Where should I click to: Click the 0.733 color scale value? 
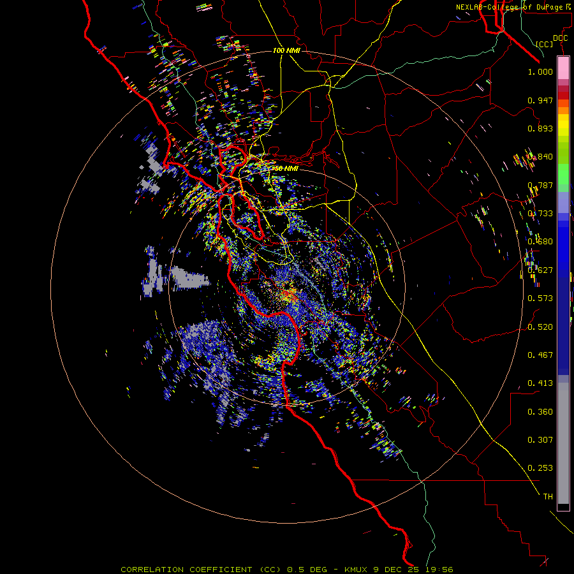point(540,214)
